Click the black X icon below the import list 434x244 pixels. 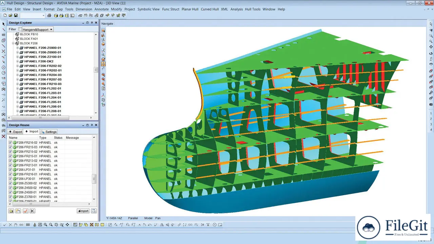(32, 211)
